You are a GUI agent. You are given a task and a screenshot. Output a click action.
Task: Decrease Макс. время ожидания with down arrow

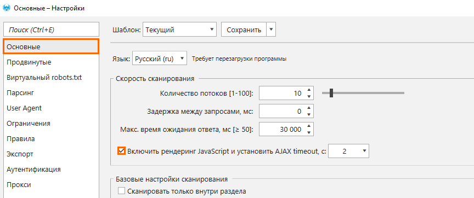[309, 132]
